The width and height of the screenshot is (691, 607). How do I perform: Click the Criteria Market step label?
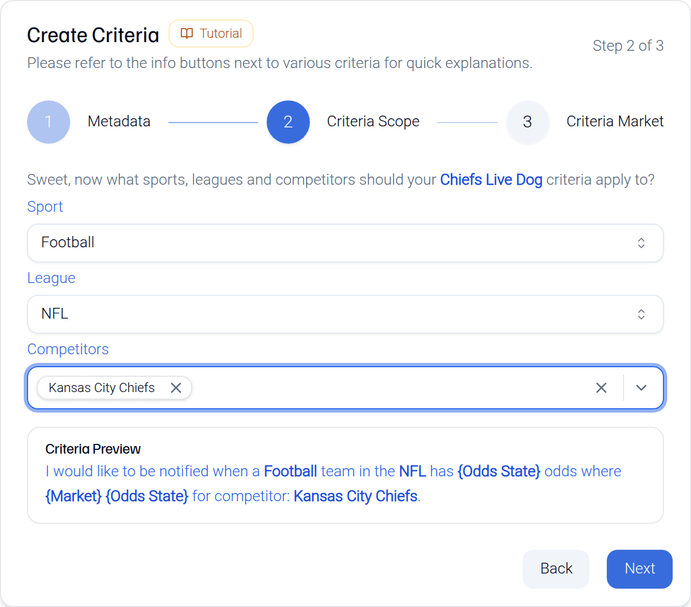tap(615, 122)
